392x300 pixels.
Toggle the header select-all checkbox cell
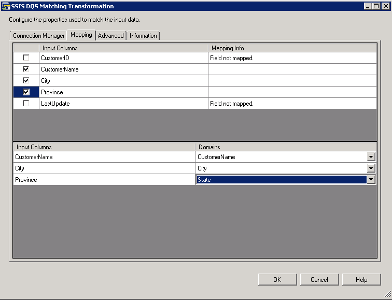[x=26, y=48]
